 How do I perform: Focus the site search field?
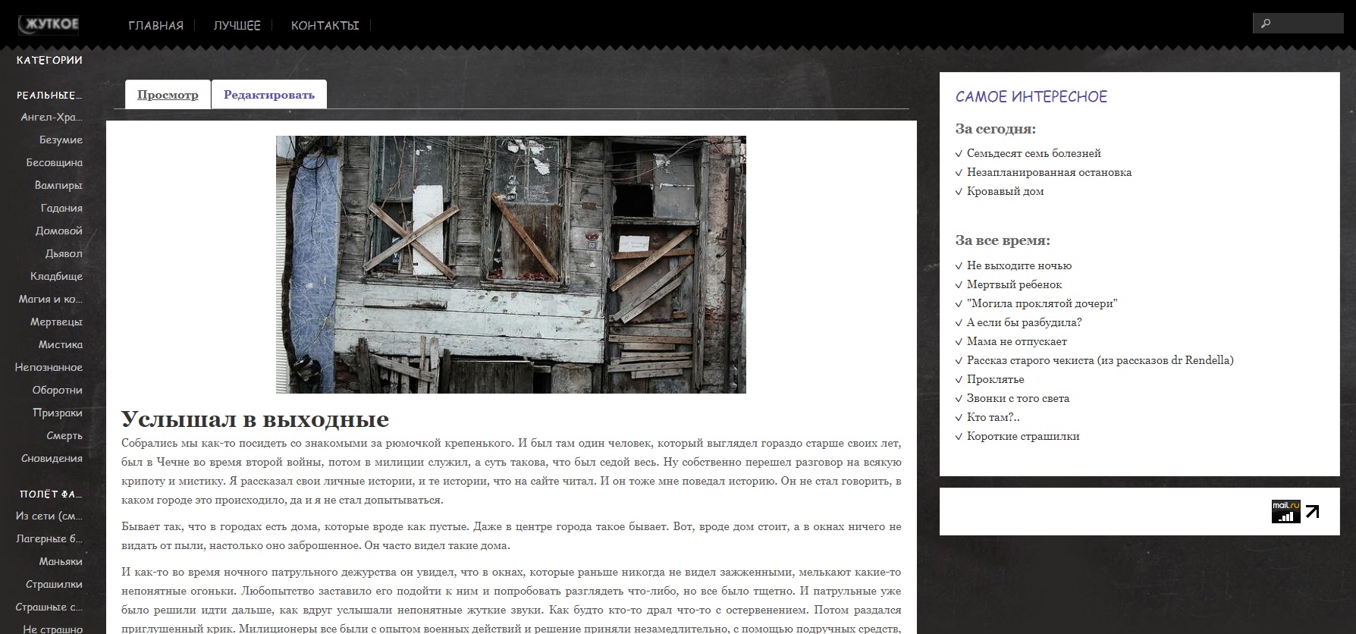point(1298,24)
